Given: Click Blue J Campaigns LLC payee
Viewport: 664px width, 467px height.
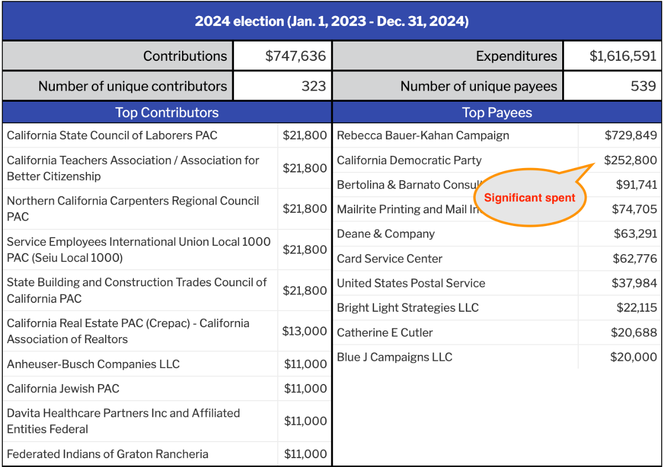Looking at the screenshot, I should [395, 357].
